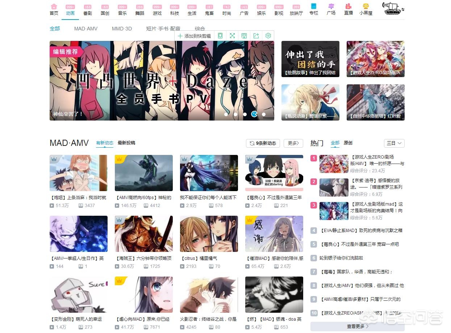Select the 全部 sub-category tab
The width and height of the screenshot is (451, 333).
pos(55,29)
